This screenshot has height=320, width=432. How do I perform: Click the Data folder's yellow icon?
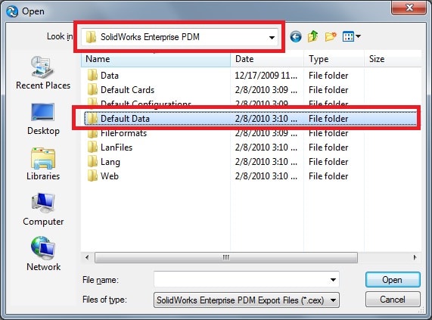(x=92, y=75)
